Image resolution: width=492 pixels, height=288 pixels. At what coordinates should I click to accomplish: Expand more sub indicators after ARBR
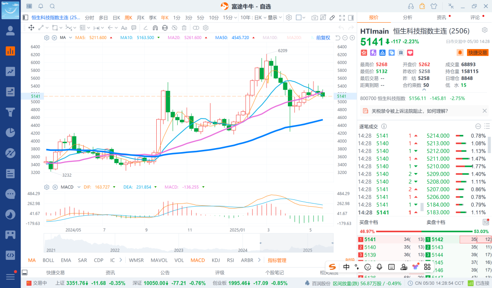[259, 260]
